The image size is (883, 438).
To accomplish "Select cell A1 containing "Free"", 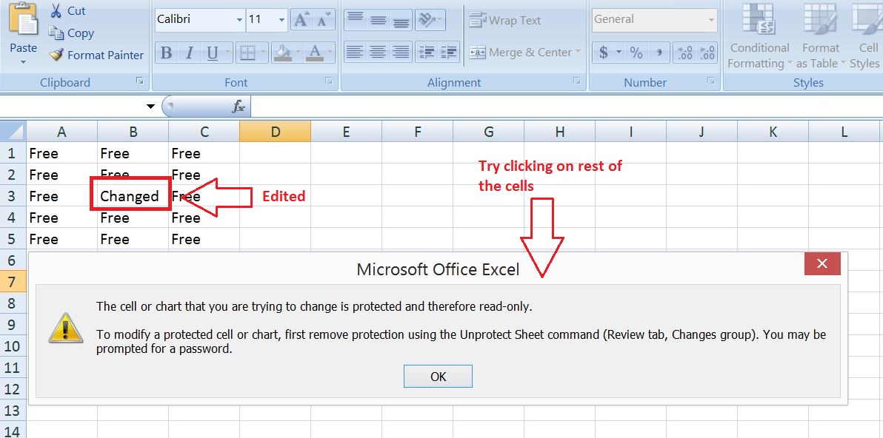I will [62, 153].
